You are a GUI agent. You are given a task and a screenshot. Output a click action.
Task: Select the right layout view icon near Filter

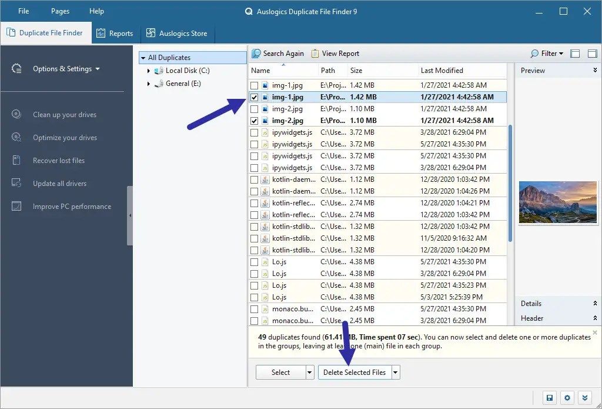pyautogui.click(x=592, y=53)
